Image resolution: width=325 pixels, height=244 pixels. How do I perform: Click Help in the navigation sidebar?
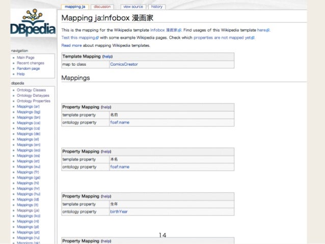point(21,74)
